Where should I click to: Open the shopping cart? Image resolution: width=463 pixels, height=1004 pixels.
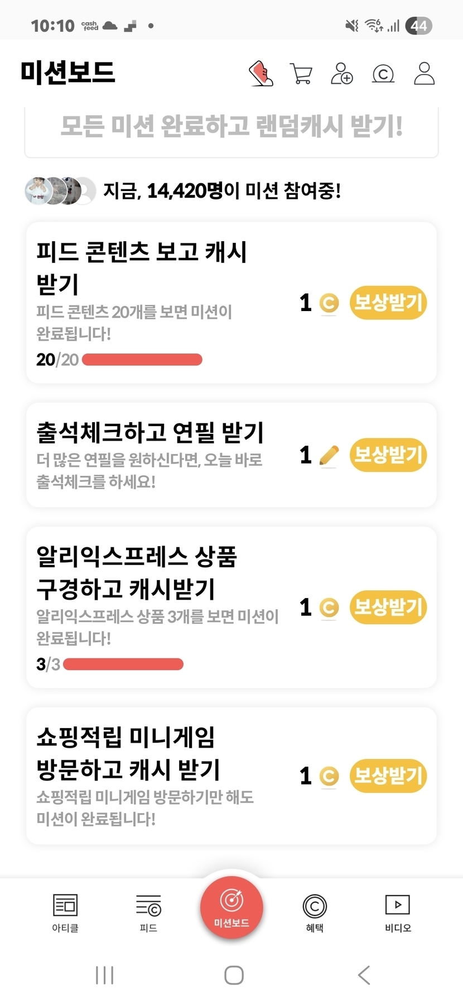301,74
